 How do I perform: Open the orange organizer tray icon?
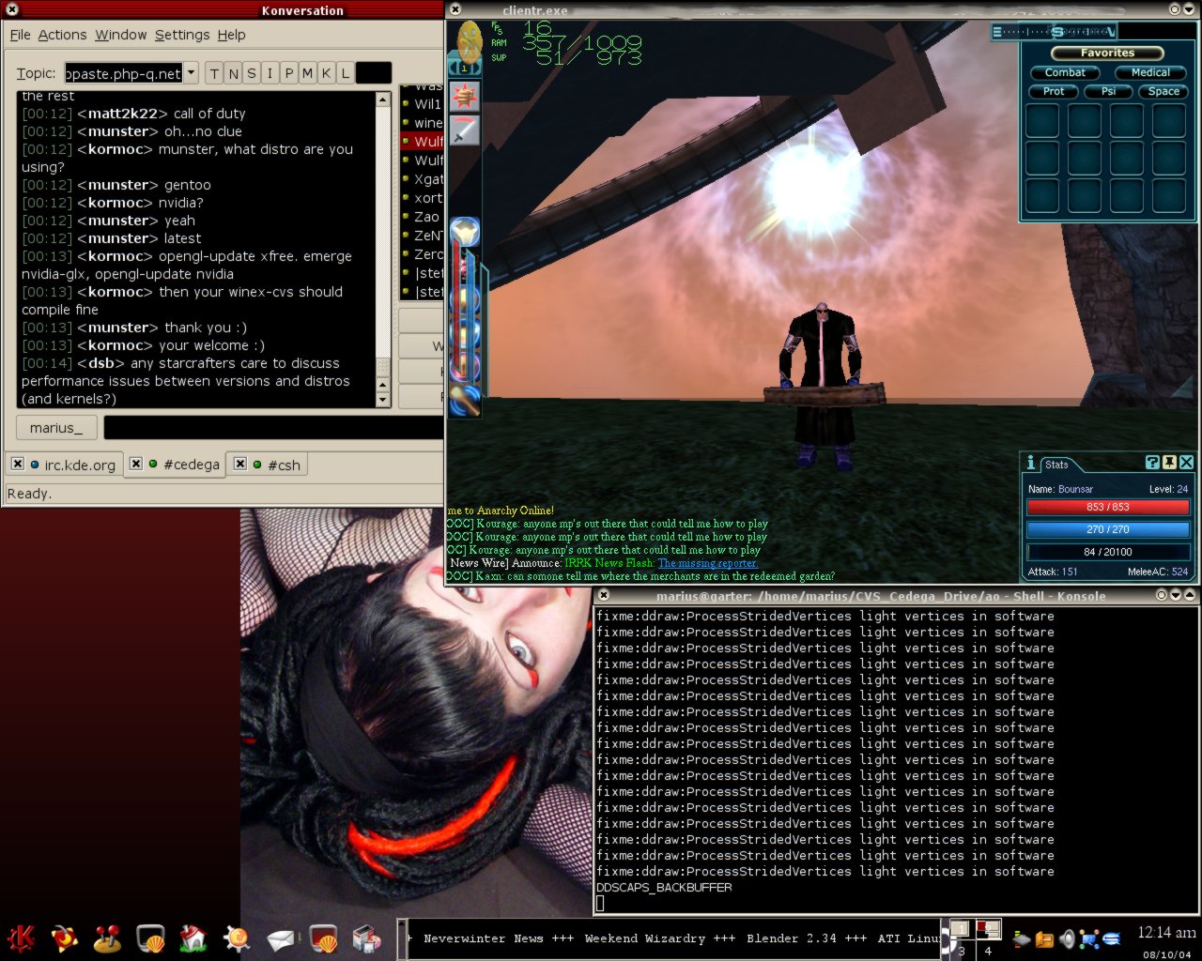(x=1044, y=938)
